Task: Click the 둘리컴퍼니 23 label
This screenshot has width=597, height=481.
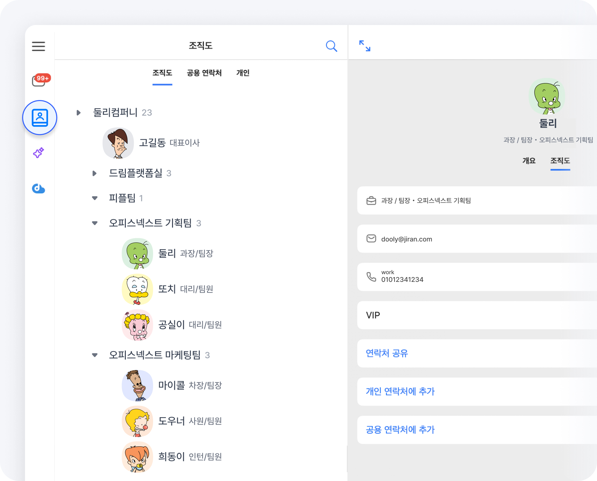Action: tap(122, 113)
